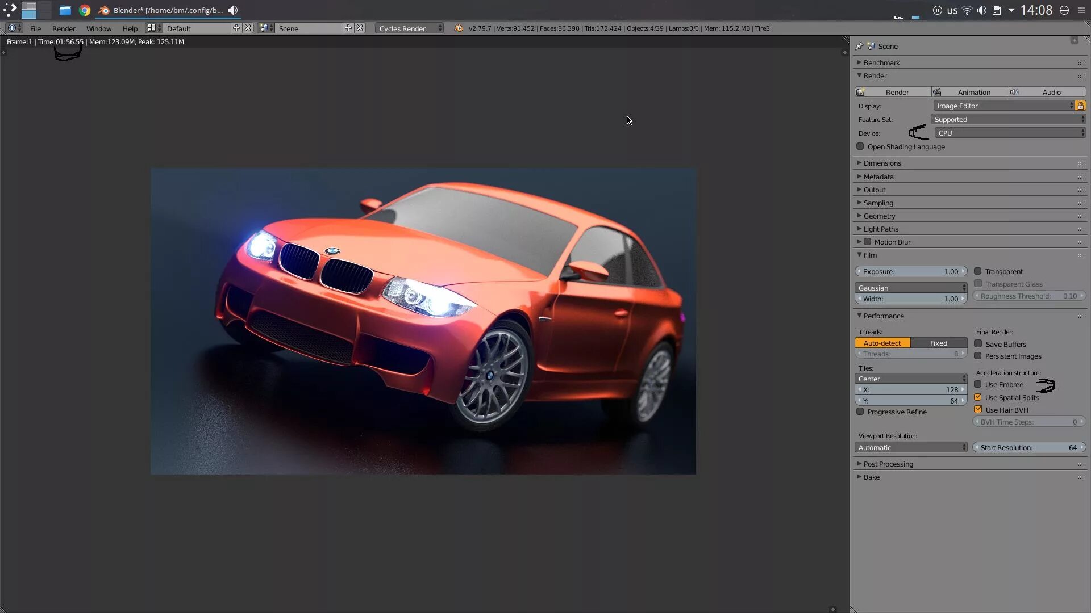Open the Device CPU dropdown
1091x613 pixels.
[x=1010, y=133]
